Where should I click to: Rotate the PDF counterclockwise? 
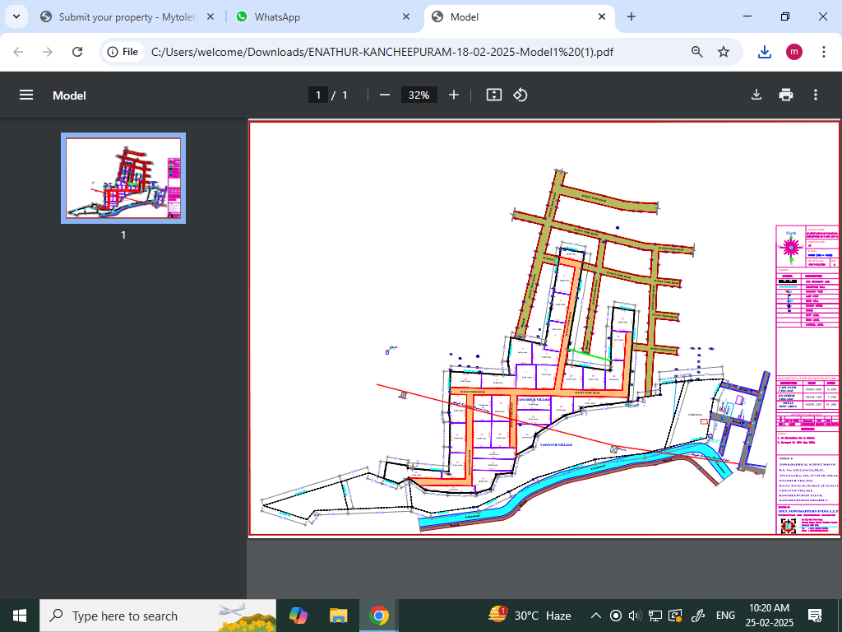coord(520,95)
